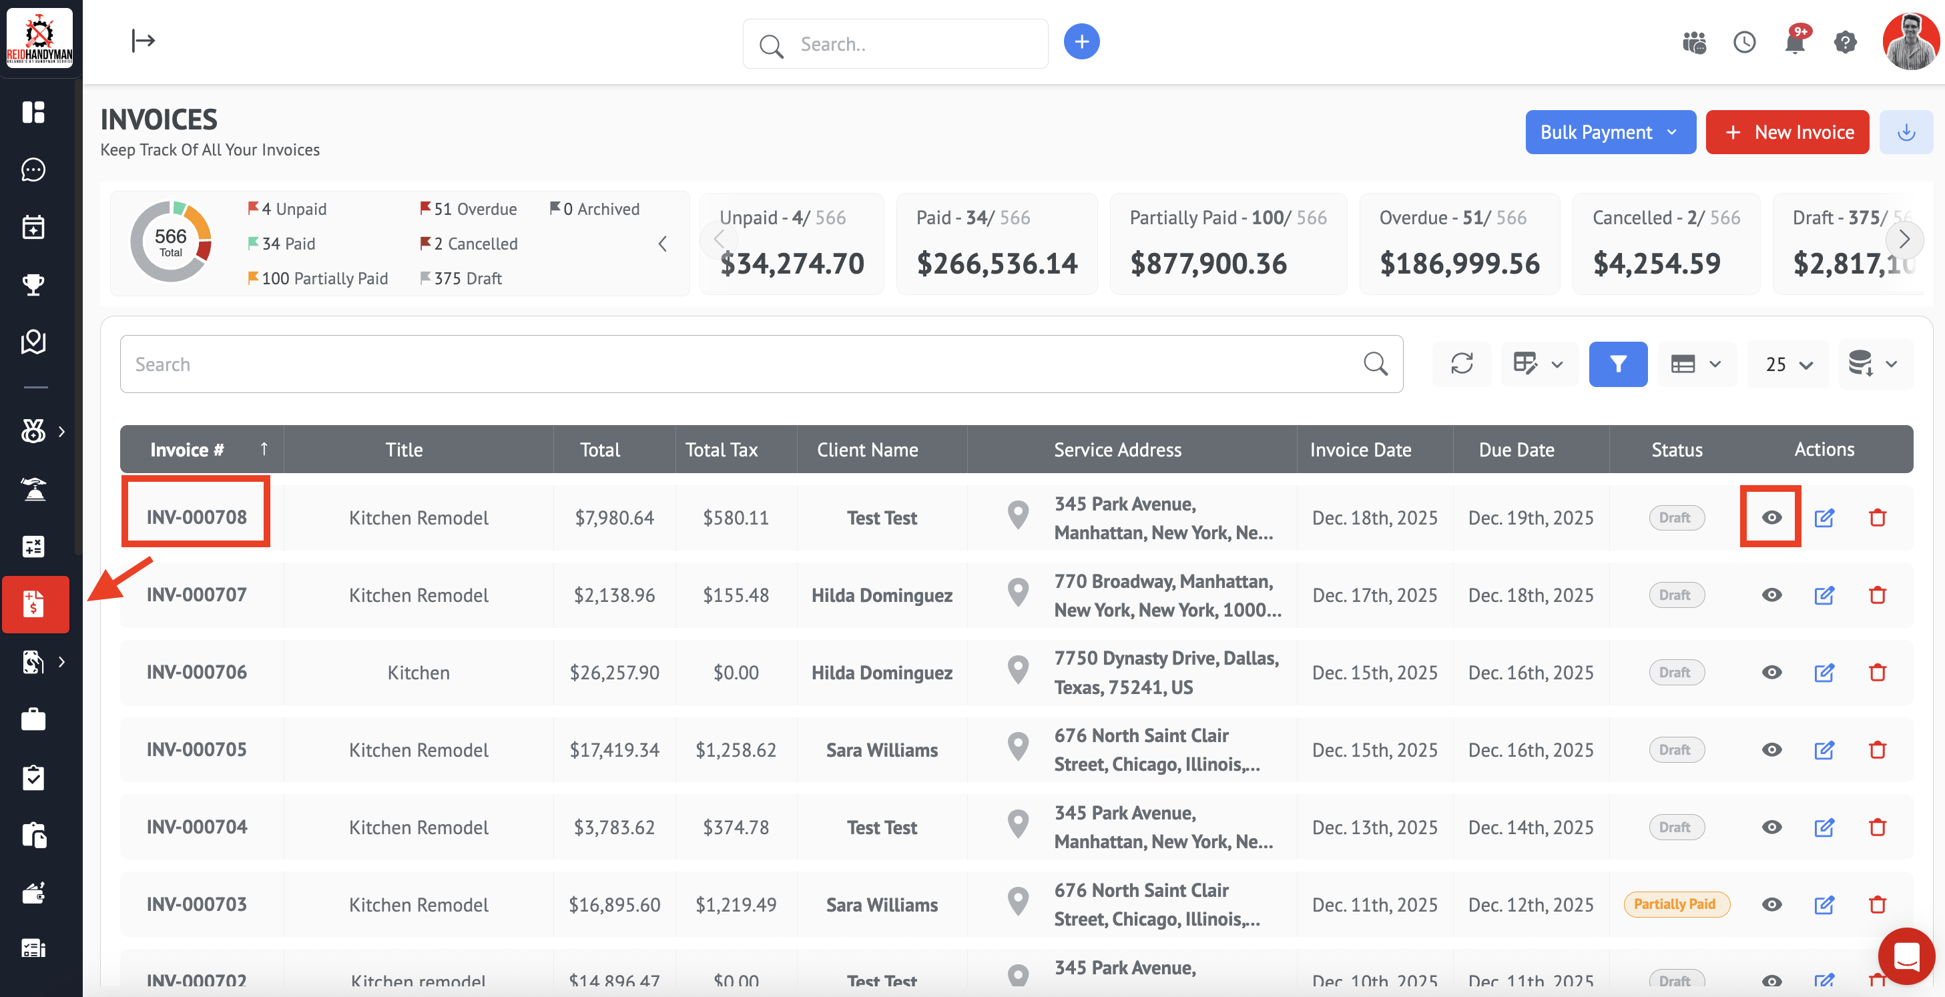
Task: Open the INV-000703 invoice number link
Action: click(x=196, y=904)
